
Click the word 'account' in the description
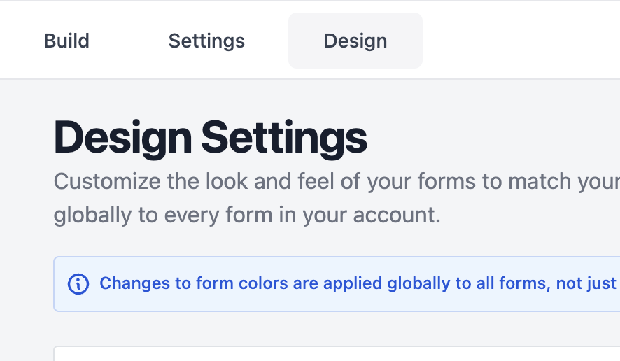click(x=397, y=215)
